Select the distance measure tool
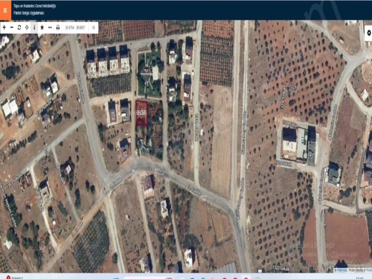This screenshot has width=372, height=279. pyautogui.click(x=50, y=27)
